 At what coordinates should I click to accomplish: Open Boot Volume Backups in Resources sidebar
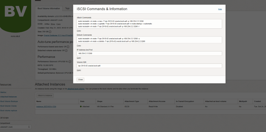pos(9,101)
